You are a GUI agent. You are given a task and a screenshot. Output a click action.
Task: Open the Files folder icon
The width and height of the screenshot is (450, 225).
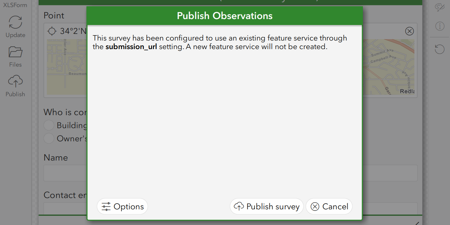15,52
